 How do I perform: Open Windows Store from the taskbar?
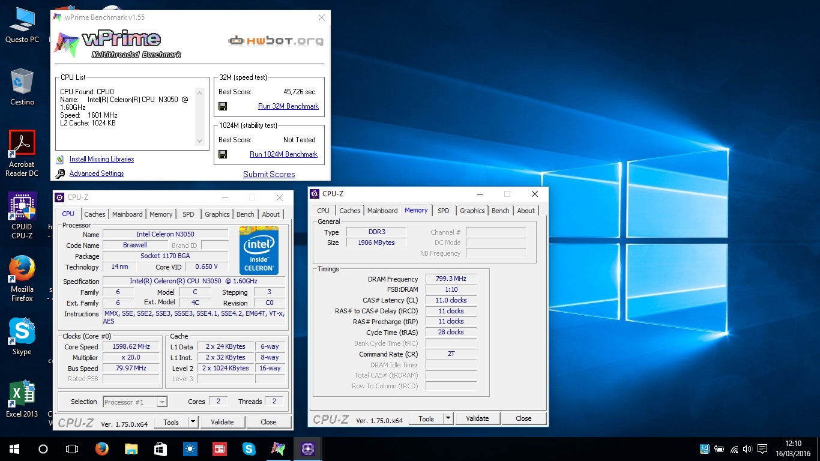pos(160,448)
